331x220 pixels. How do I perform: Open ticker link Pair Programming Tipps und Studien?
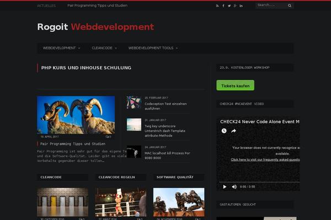click(97, 5)
